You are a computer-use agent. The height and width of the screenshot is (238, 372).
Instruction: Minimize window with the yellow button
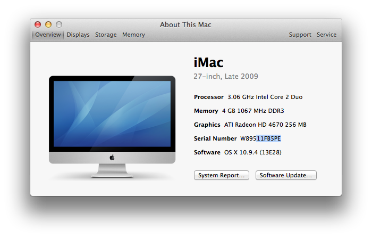(48, 24)
